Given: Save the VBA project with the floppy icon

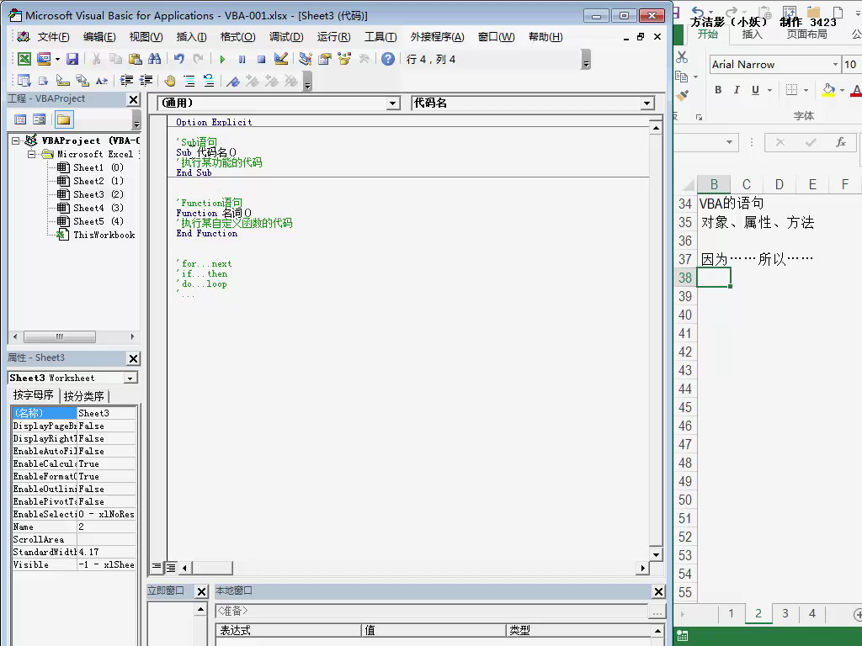Looking at the screenshot, I should [x=72, y=59].
